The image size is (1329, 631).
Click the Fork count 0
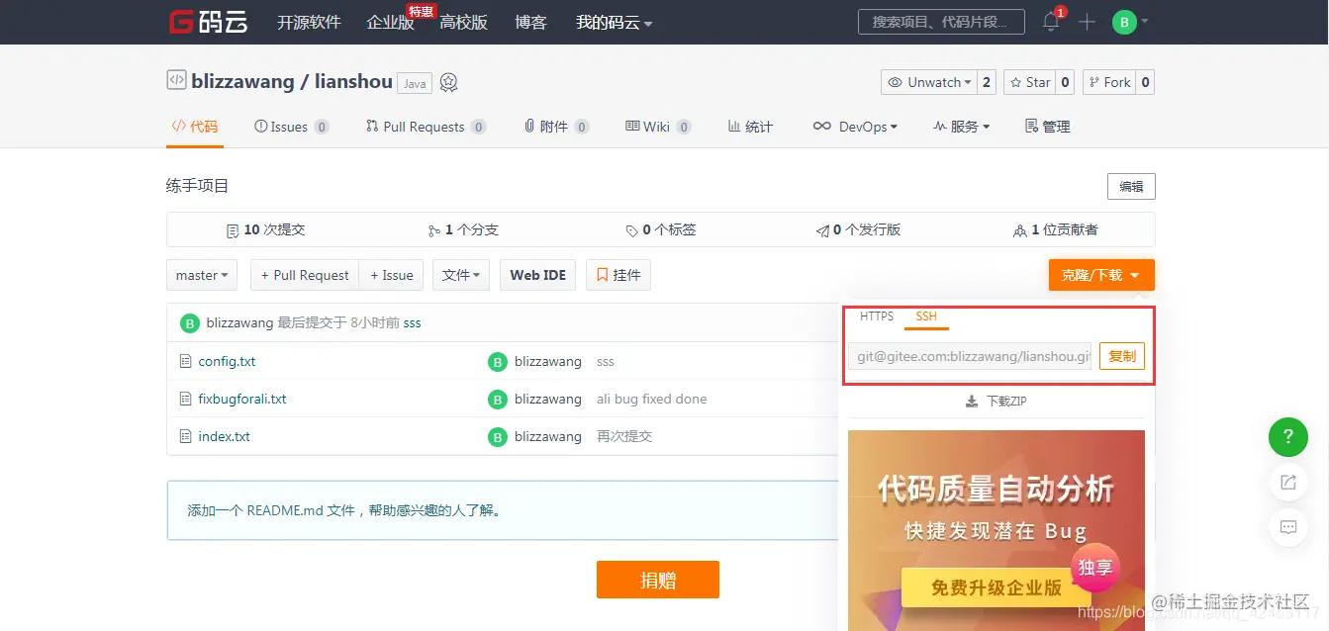(1145, 82)
